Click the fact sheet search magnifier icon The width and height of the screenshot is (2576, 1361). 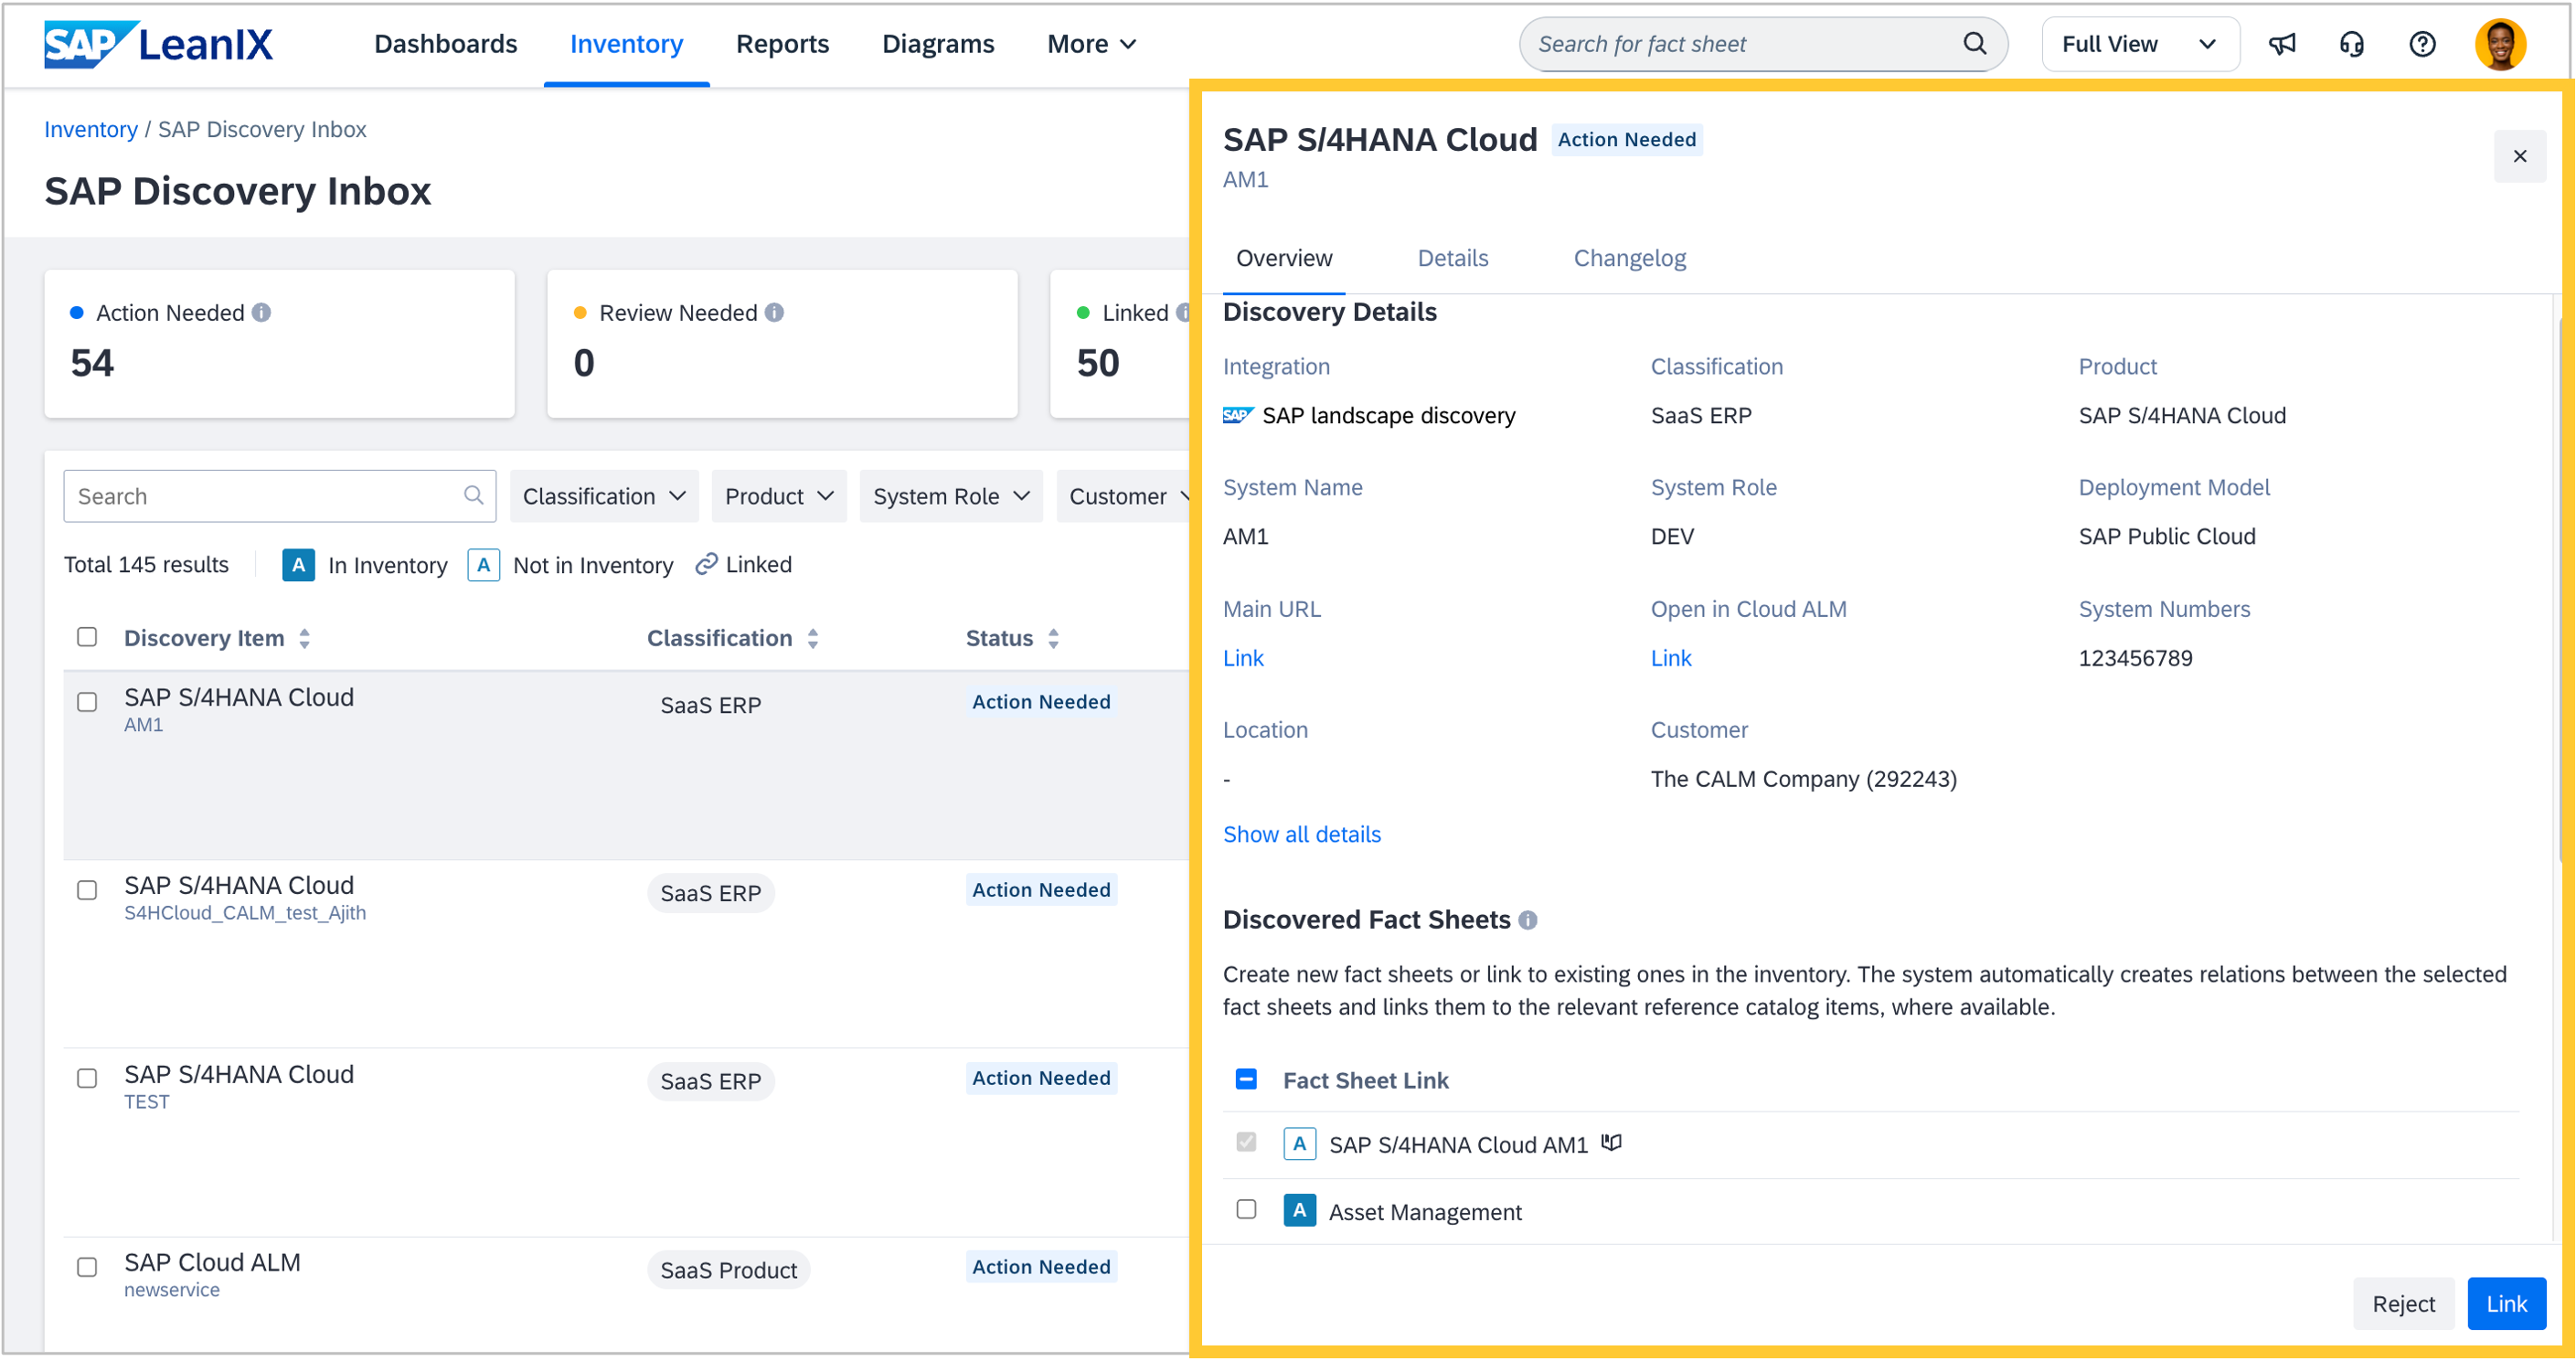pos(1974,44)
